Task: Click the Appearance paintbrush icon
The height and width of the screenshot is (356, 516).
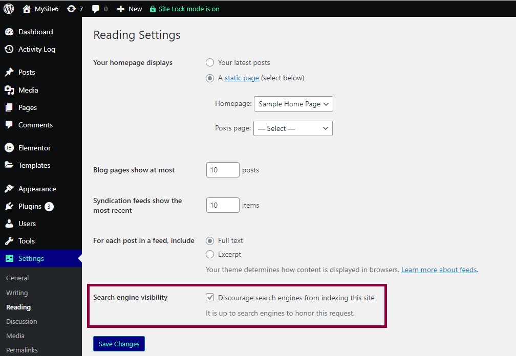Action: 9,189
